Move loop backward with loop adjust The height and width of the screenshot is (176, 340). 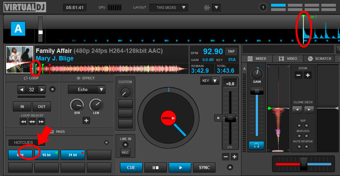tap(23, 122)
